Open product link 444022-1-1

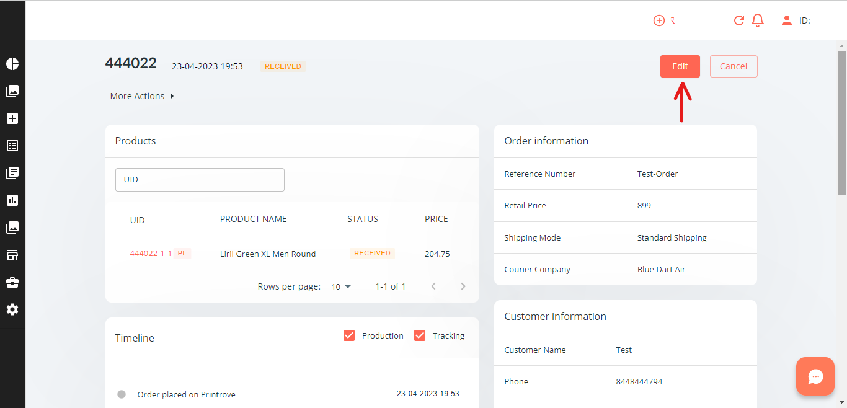click(x=151, y=254)
